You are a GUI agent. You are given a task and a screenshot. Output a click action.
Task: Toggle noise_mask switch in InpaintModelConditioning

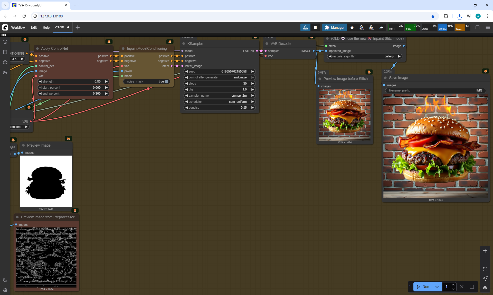click(166, 82)
